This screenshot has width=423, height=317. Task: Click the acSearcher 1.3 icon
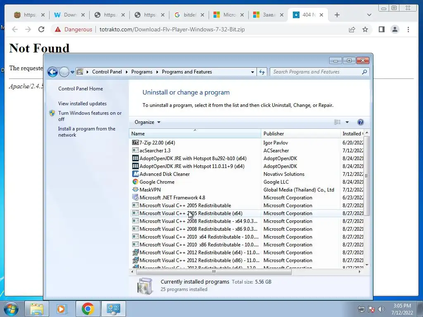pos(135,150)
